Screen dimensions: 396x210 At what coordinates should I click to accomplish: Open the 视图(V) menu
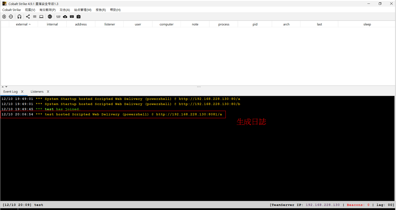coord(30,10)
